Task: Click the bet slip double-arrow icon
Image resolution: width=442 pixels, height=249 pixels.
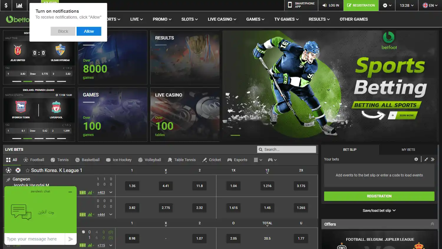Action: 433,159
